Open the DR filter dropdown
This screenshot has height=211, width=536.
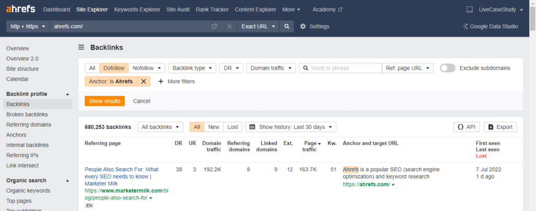point(231,68)
